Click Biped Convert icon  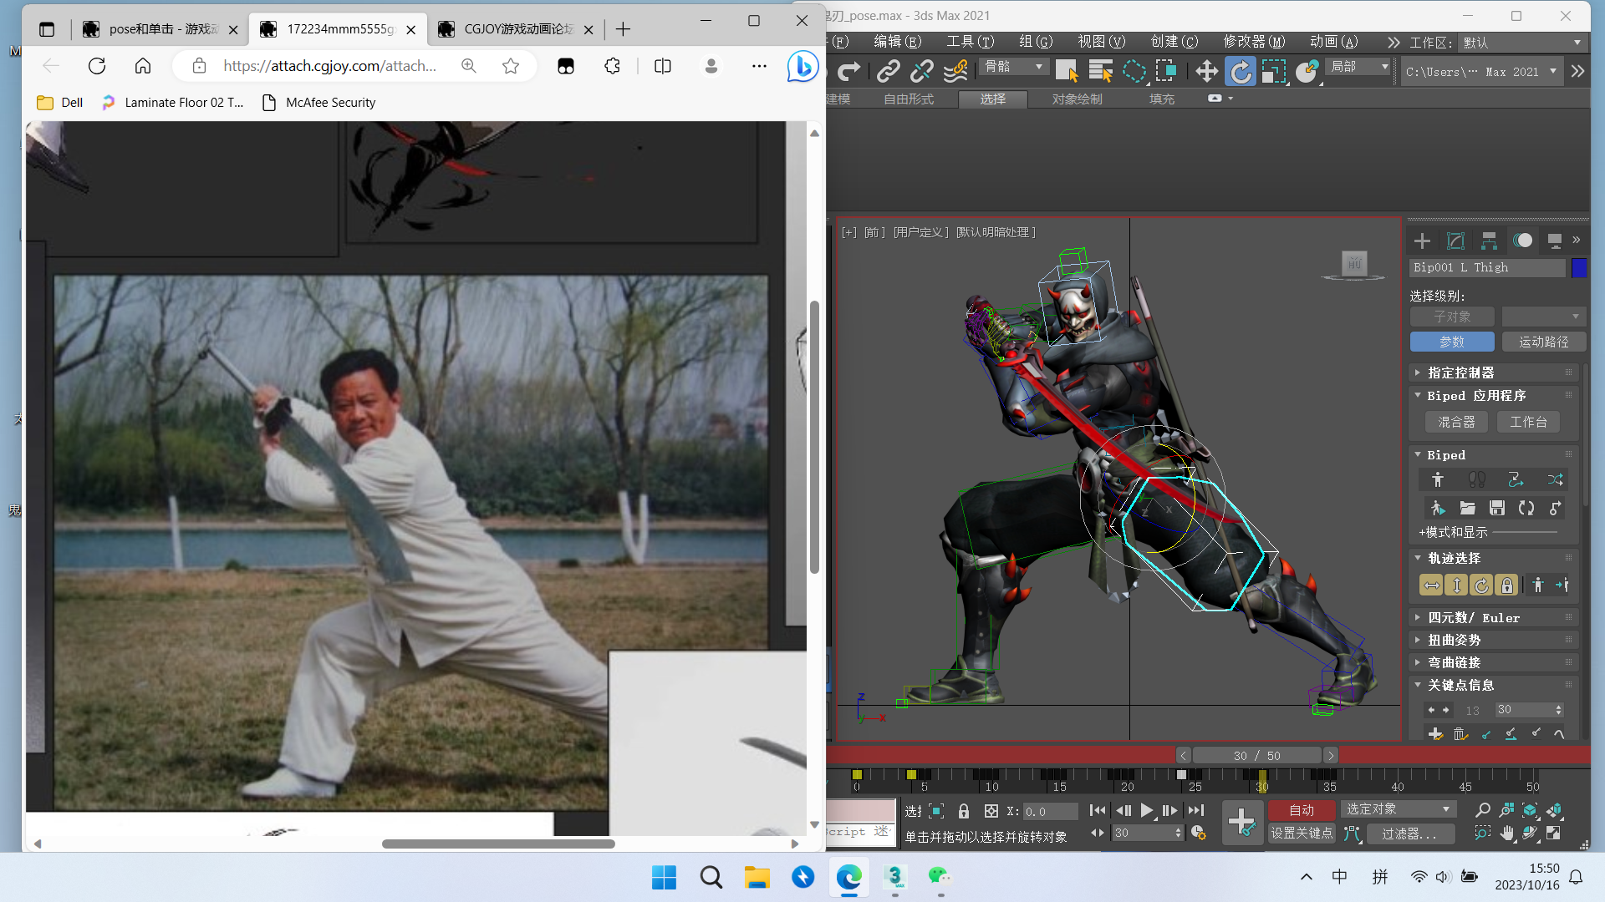pos(1526,508)
